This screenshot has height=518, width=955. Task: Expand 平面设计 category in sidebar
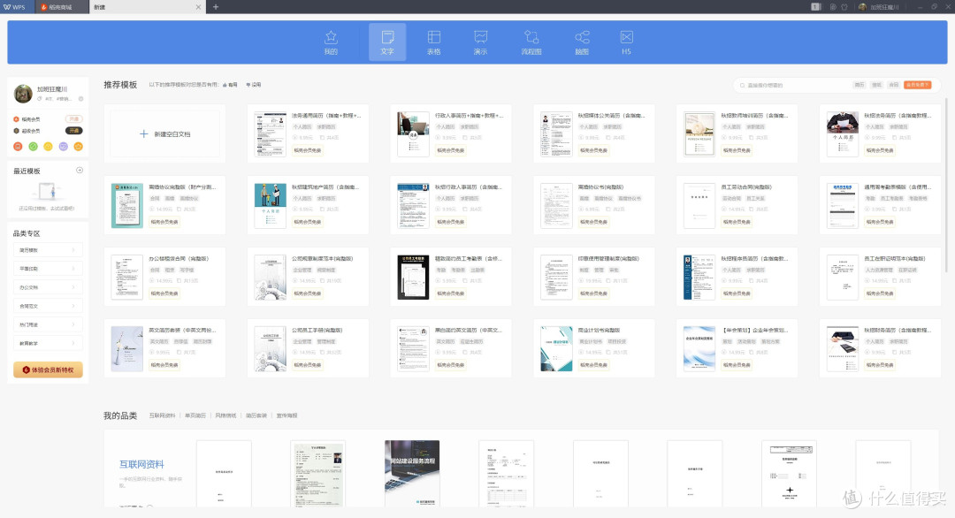48,269
